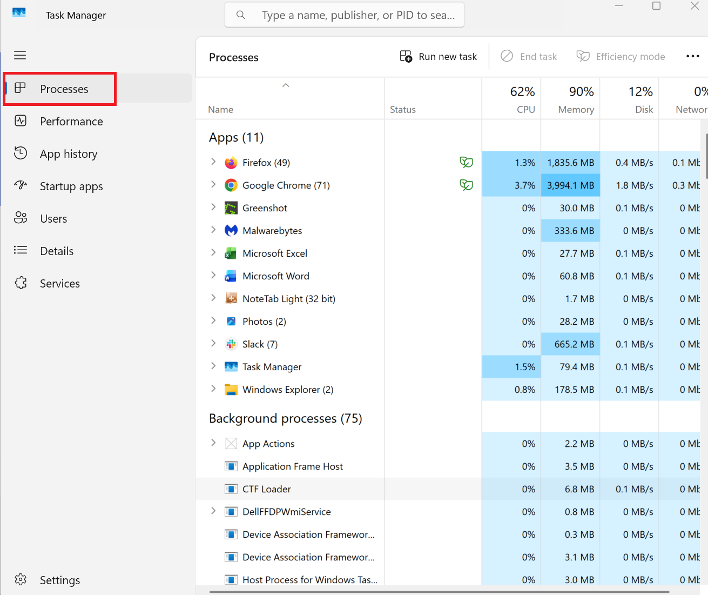Screen dimensions: 708x595
Task: Switch to the Processes page
Action: pos(98,89)
